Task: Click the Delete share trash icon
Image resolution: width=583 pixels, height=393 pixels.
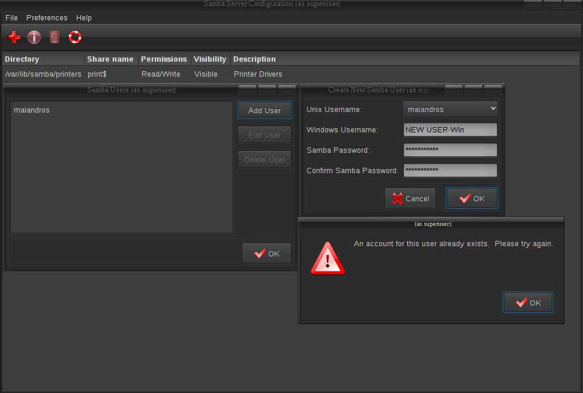Action: [x=55, y=37]
